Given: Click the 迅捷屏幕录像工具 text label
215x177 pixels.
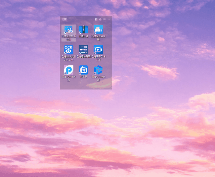Looking at the screenshot, I should tap(98, 58).
